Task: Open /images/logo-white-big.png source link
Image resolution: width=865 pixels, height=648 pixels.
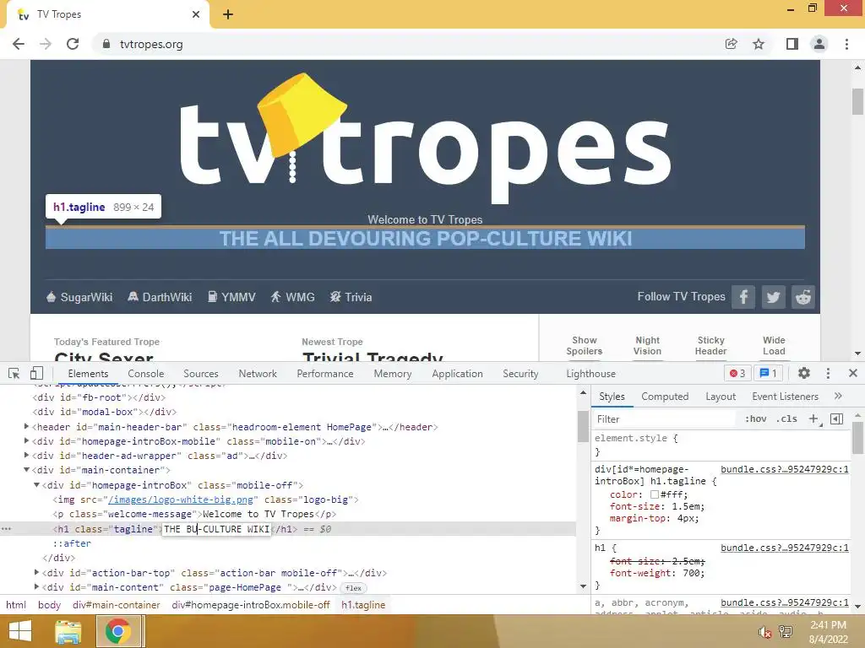Action: coord(181,499)
